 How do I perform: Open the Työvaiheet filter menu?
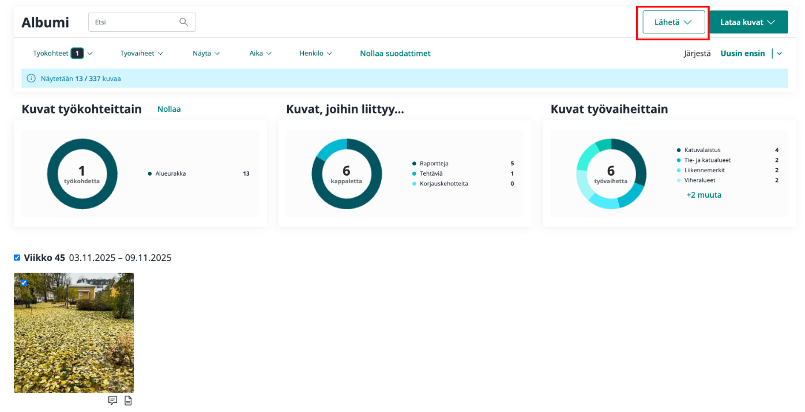(x=141, y=54)
